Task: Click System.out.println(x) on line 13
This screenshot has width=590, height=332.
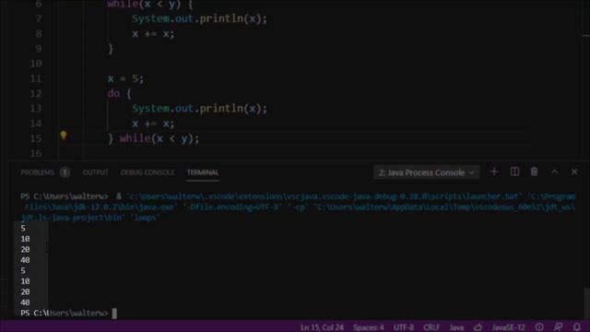Action: 199,109
